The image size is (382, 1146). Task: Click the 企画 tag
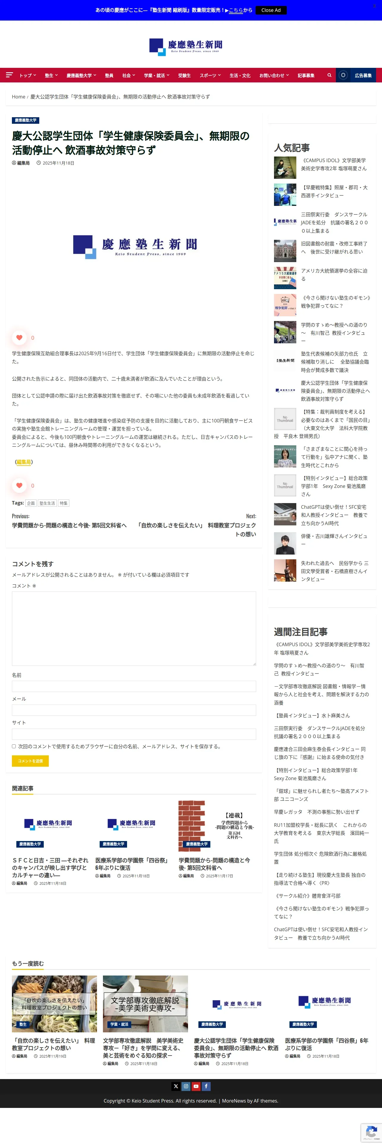[31, 503]
